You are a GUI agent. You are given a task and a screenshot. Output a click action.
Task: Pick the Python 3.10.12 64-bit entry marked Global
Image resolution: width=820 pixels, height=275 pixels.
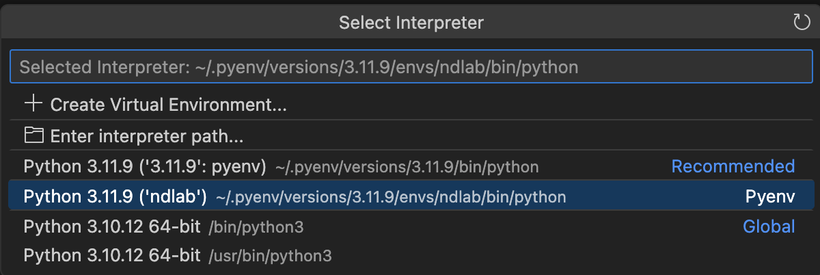pyautogui.click(x=112, y=227)
